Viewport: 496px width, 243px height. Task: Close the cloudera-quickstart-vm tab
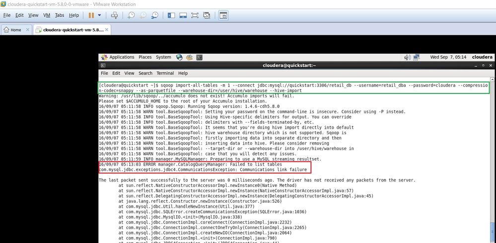107,30
